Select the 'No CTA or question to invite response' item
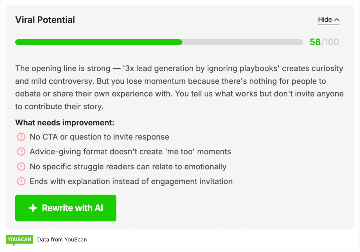 point(99,137)
